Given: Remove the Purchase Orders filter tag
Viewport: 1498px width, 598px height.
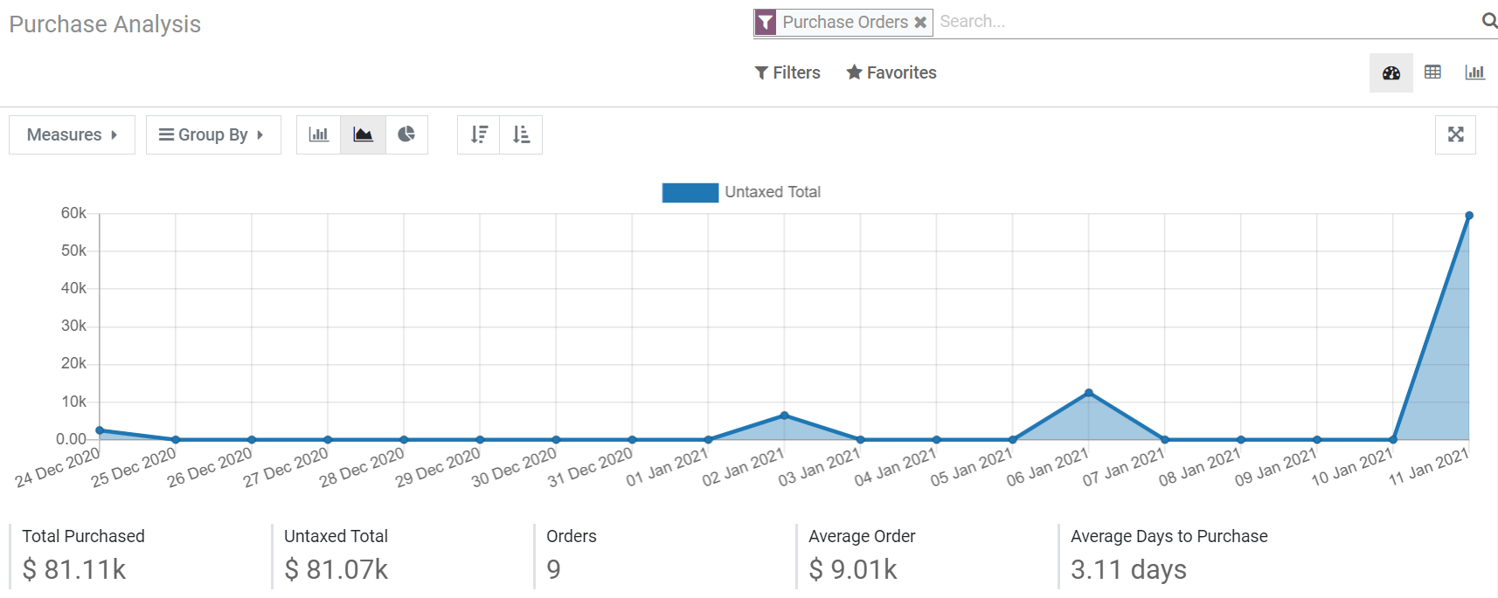Looking at the screenshot, I should pyautogui.click(x=919, y=23).
